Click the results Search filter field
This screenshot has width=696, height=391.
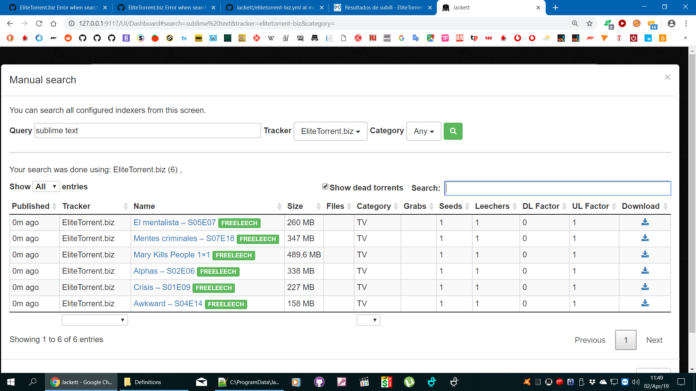click(x=558, y=188)
